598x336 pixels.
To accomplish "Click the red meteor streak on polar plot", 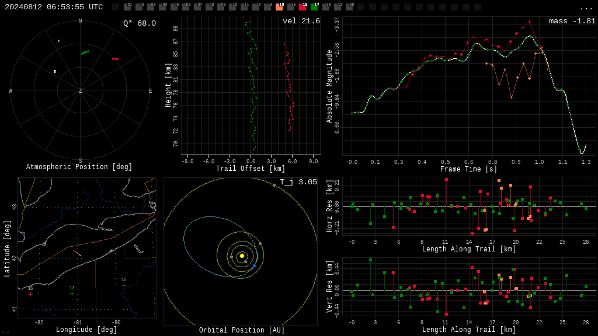I will coord(115,59).
